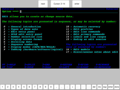The image size is (120, 90).
Task: Tap the done key
Action: tap(116, 87)
